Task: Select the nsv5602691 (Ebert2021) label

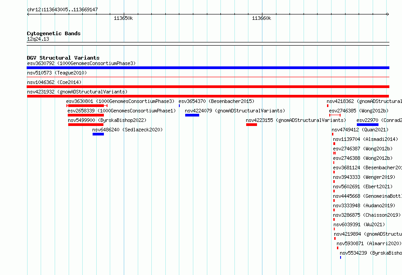Action: [x=363, y=186]
